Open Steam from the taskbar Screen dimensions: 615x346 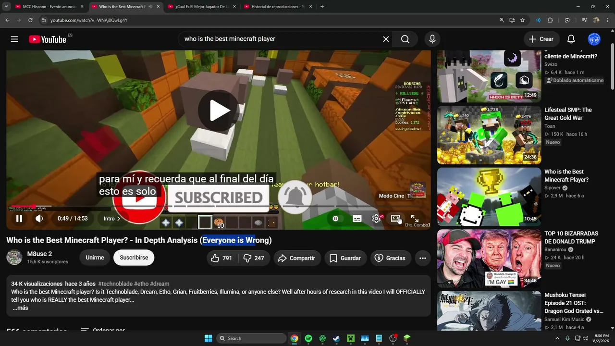pos(336,338)
